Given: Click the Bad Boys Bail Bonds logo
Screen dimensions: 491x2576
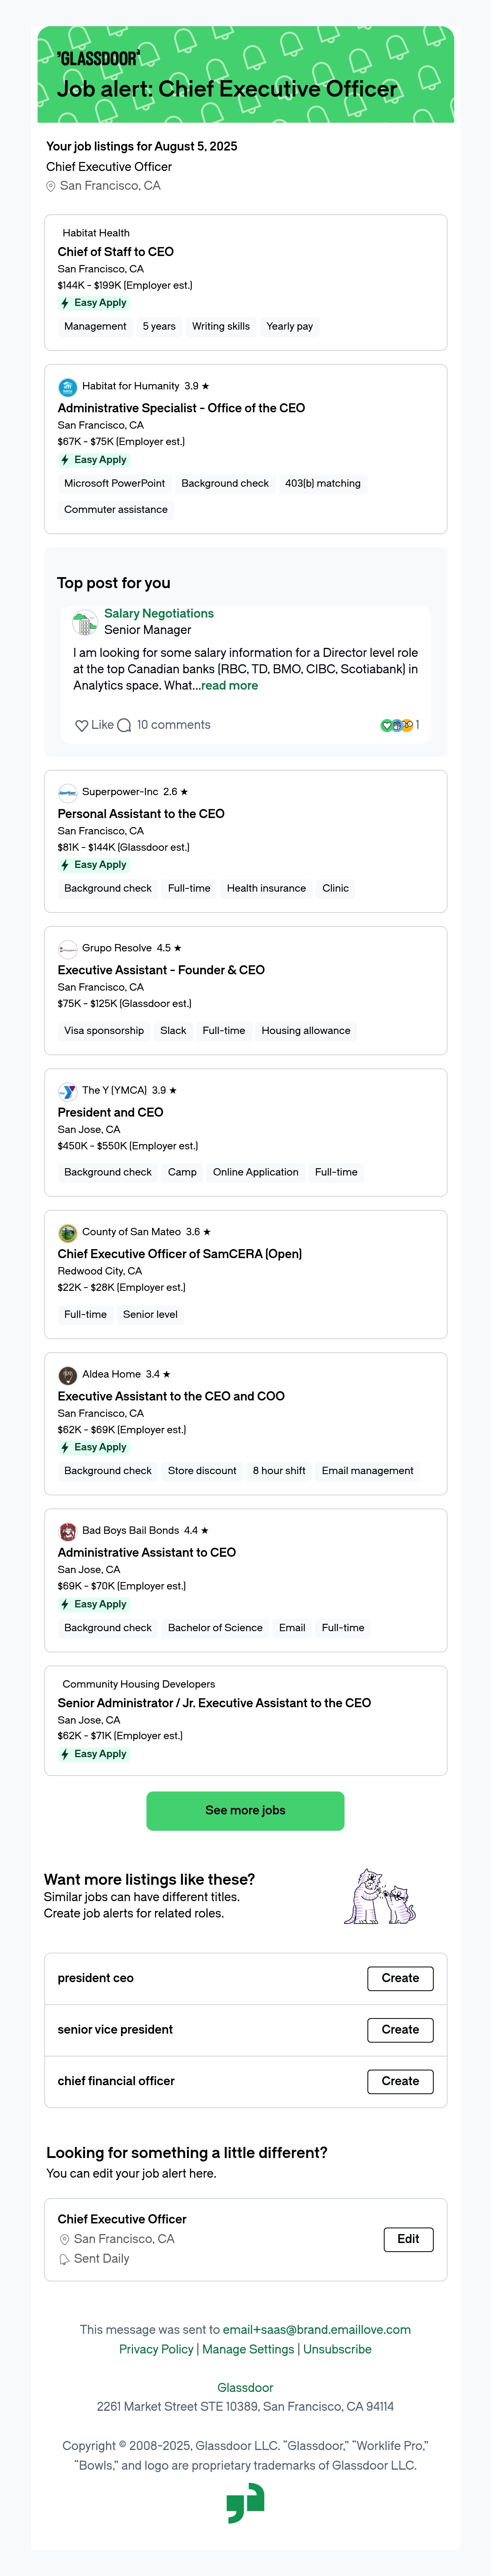Looking at the screenshot, I should click(67, 1531).
